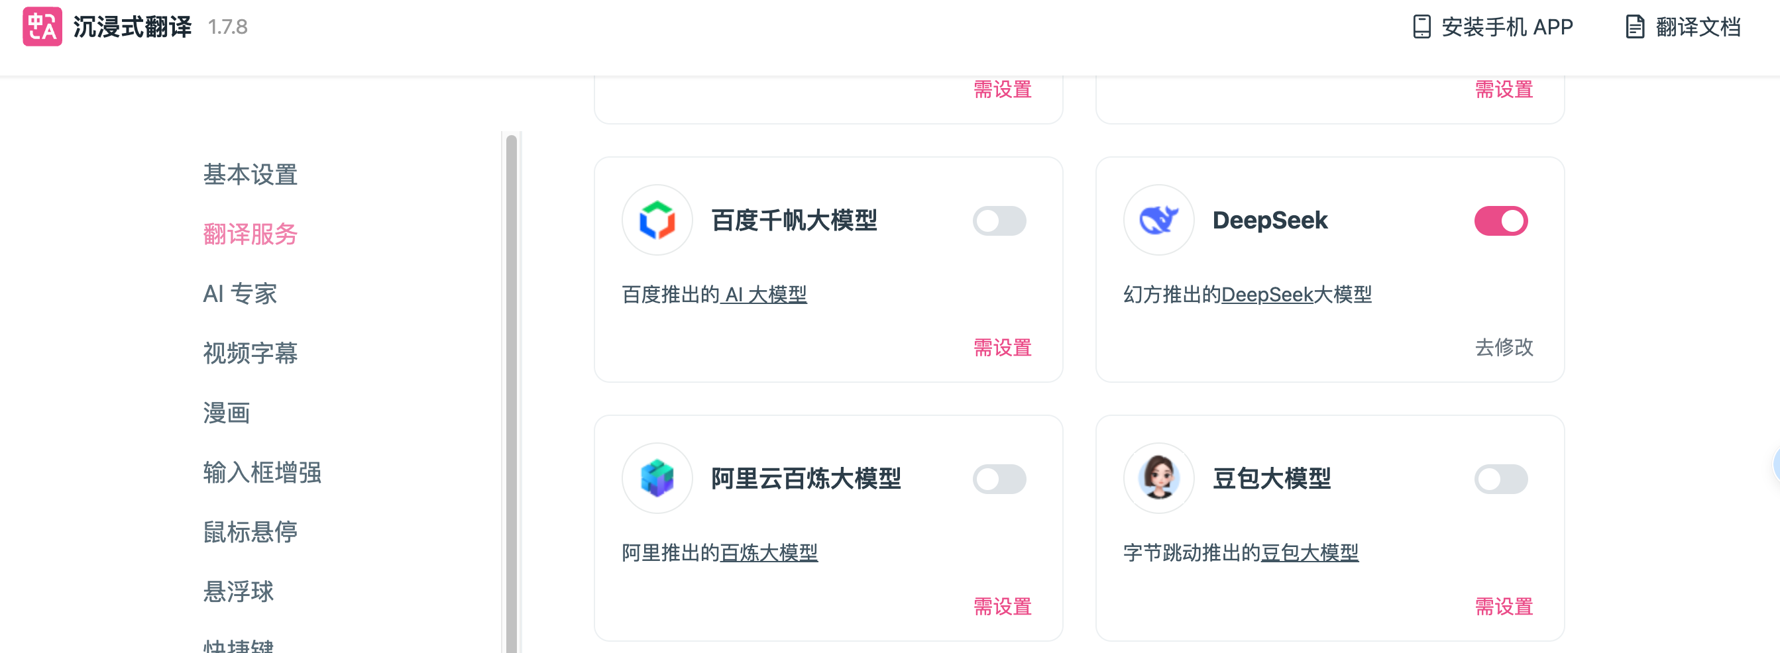The width and height of the screenshot is (1780, 653).
Task: Click the mobile phone APP icon
Action: [x=1421, y=27]
